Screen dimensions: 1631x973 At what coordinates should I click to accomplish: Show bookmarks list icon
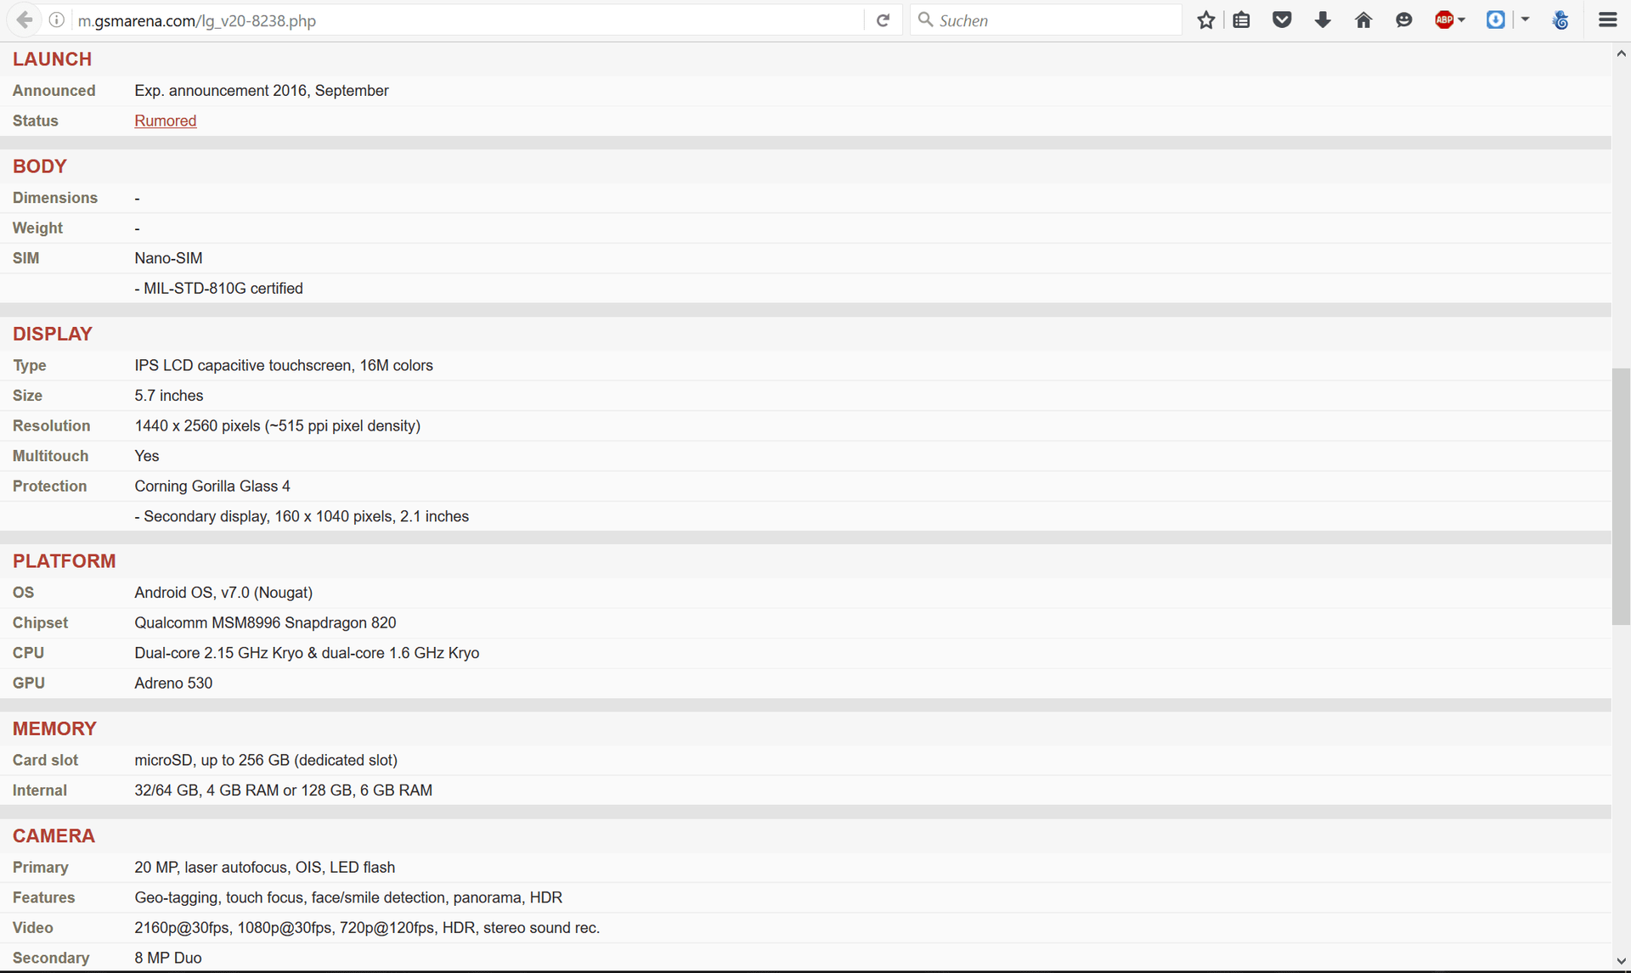(x=1241, y=20)
